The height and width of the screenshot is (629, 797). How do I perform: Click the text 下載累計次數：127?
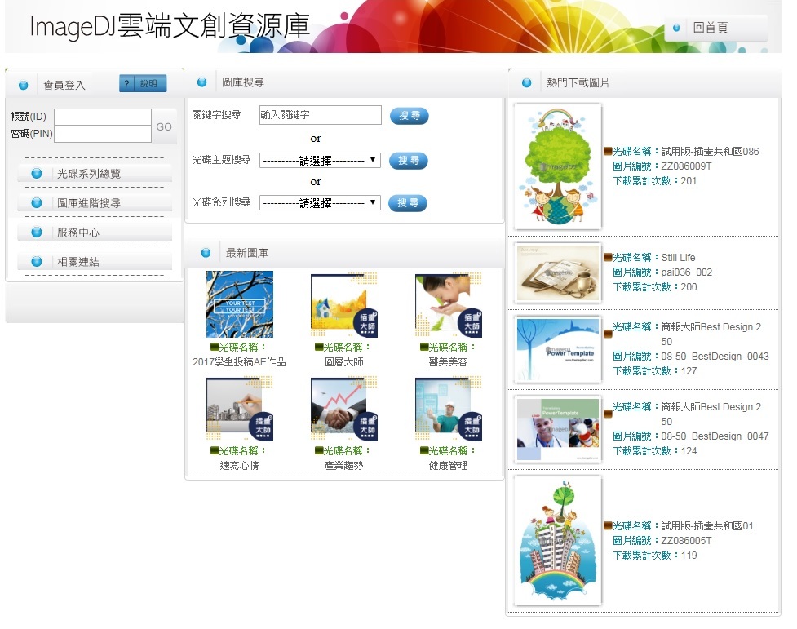point(655,371)
